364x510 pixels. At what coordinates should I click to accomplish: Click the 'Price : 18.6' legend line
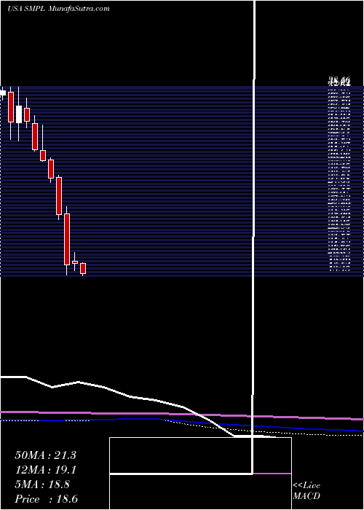pos(46,499)
